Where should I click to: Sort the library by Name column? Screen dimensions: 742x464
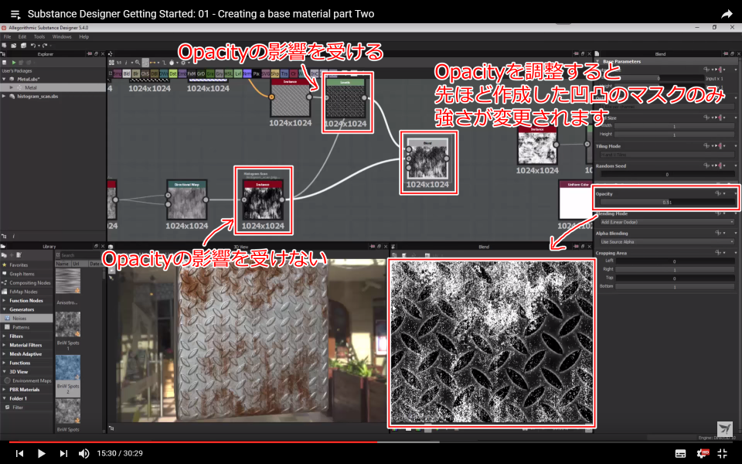pyautogui.click(x=63, y=264)
